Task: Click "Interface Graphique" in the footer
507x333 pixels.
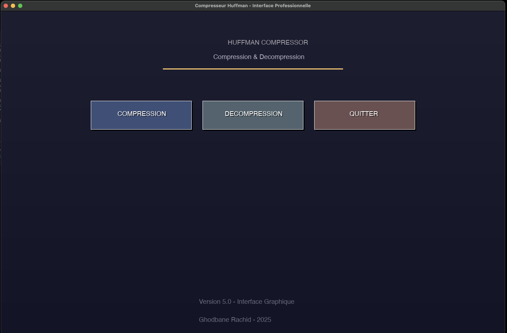Action: (x=266, y=302)
